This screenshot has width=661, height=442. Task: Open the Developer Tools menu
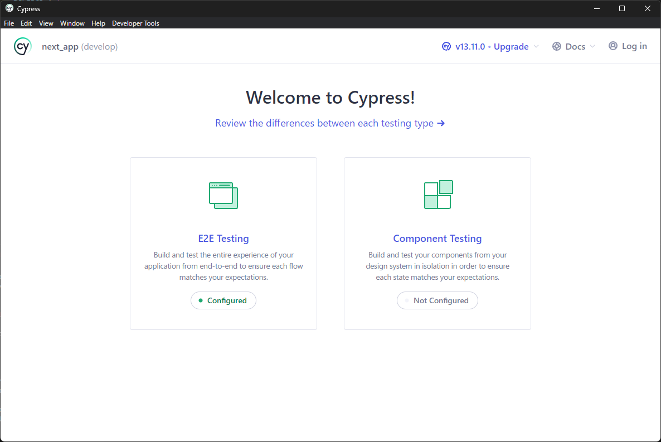click(135, 23)
